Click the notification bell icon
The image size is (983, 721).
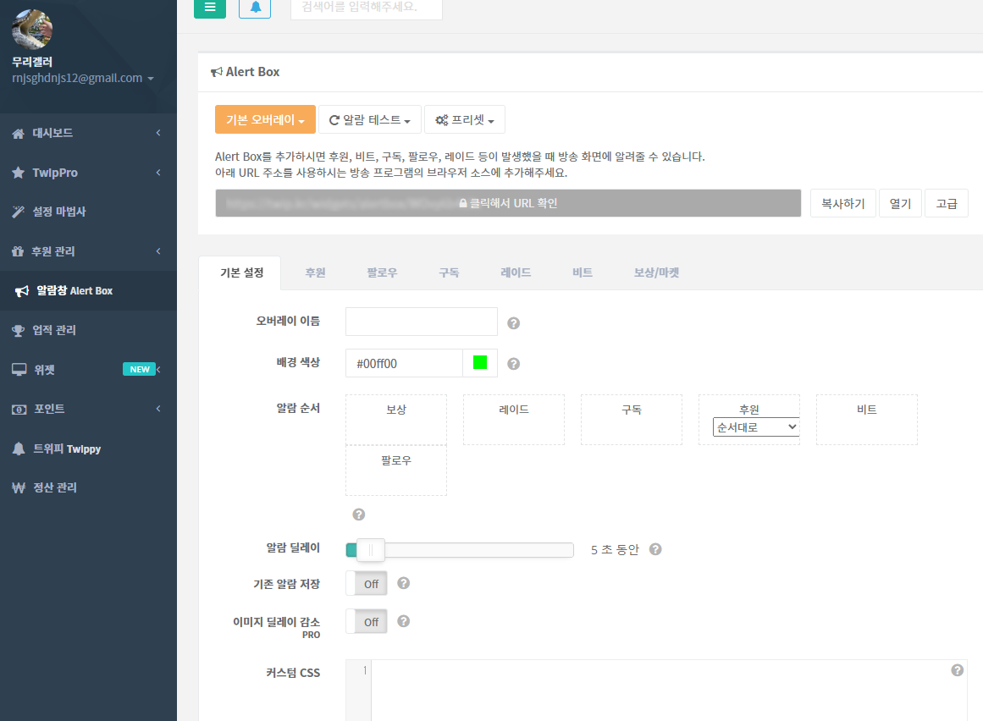254,9
